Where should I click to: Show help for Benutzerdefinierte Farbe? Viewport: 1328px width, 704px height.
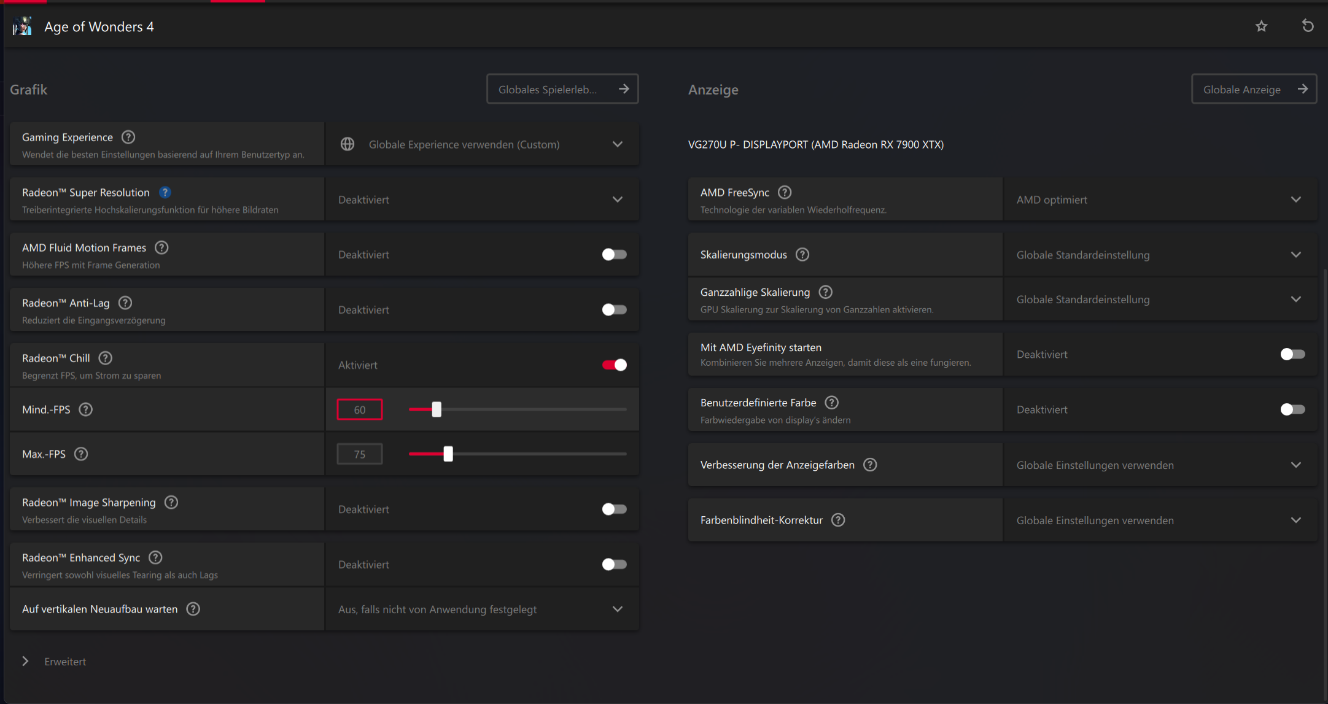pos(831,402)
